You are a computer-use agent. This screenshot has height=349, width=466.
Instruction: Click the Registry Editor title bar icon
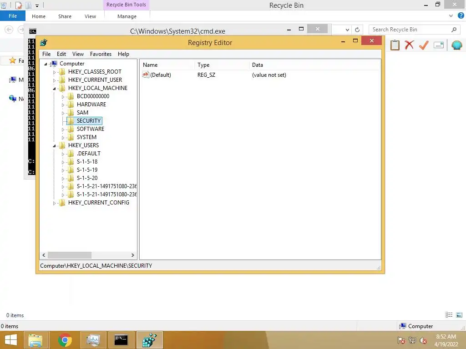pos(44,42)
